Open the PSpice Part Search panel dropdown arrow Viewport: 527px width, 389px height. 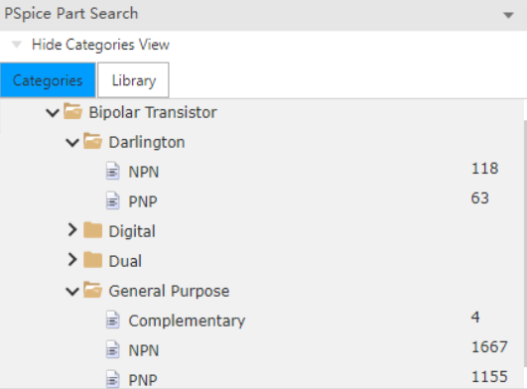508,15
